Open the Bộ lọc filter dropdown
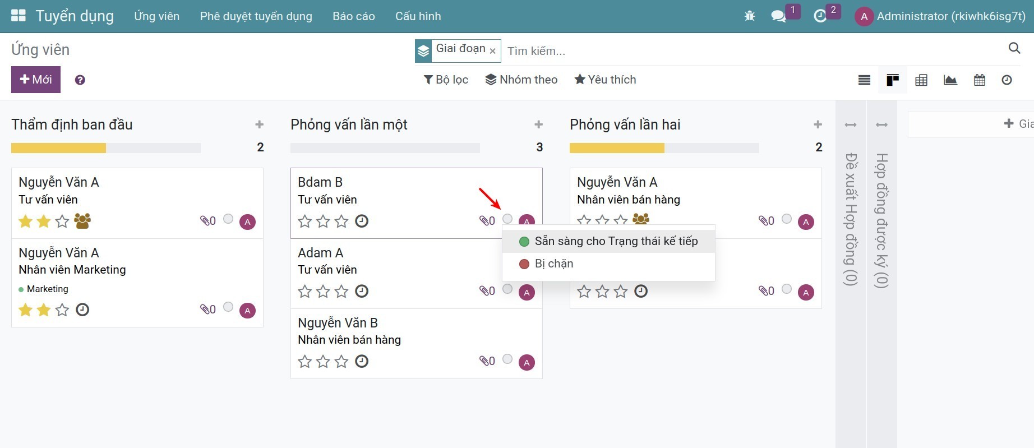 pyautogui.click(x=446, y=80)
